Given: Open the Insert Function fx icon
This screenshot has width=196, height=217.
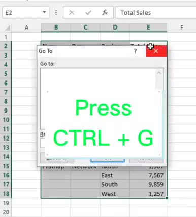Looking at the screenshot, I should click(x=105, y=13).
